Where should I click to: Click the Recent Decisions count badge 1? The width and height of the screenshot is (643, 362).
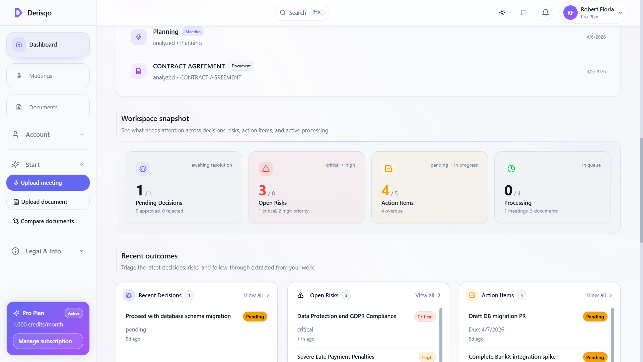189,295
